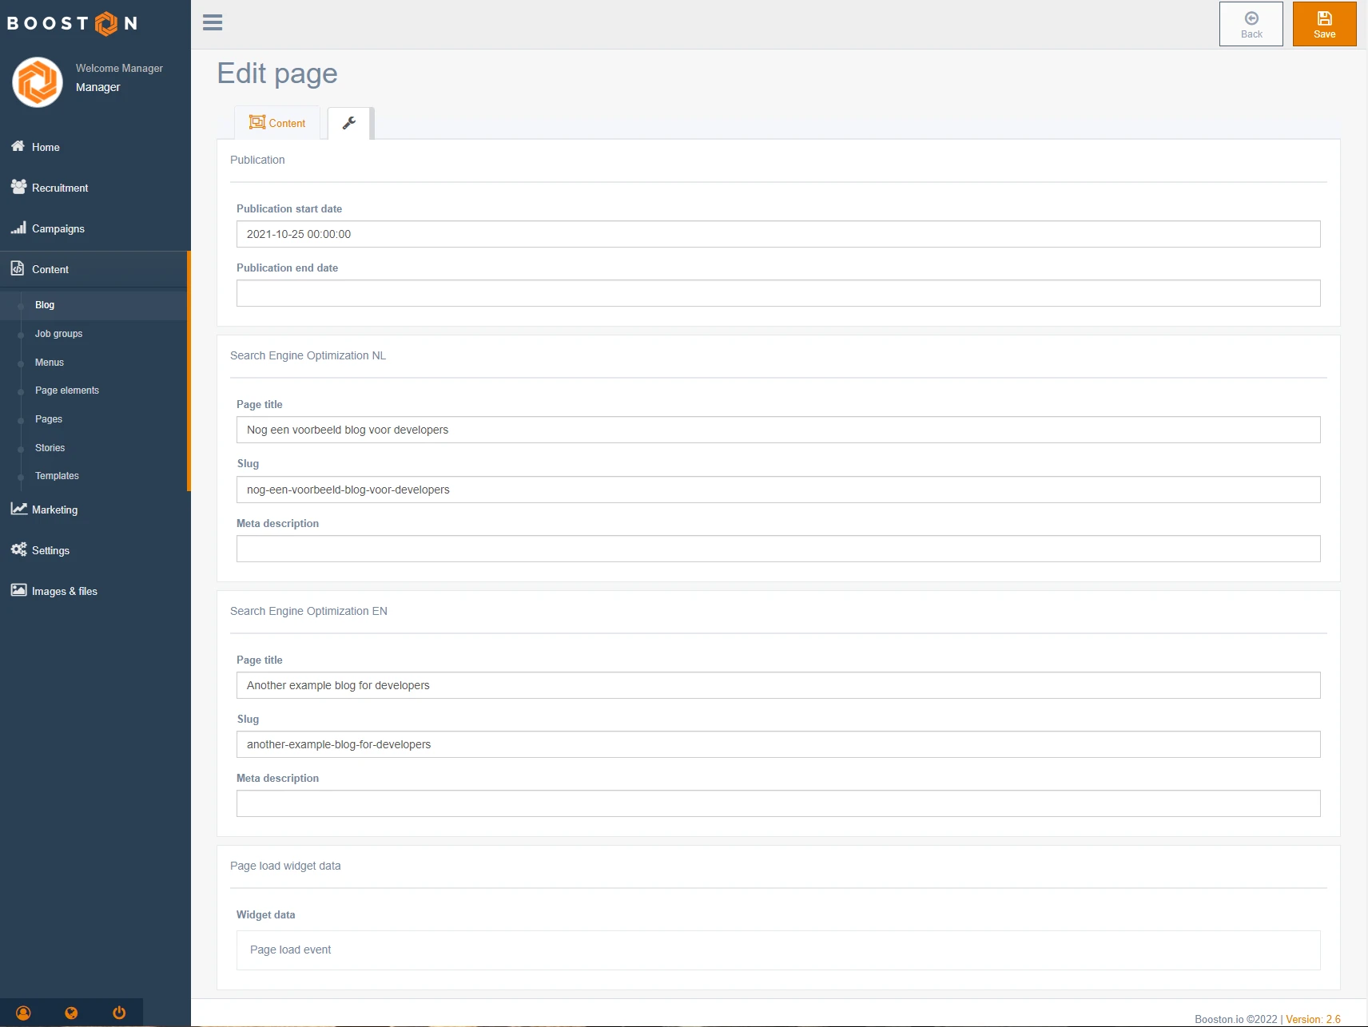The width and height of the screenshot is (1368, 1027).
Task: Go Back using the top button
Action: pos(1251,24)
